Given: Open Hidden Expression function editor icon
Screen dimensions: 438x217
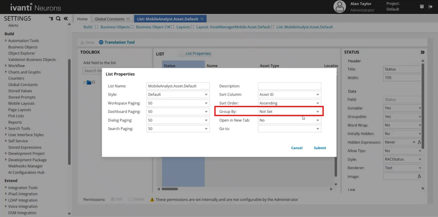Looking at the screenshot, I should [419, 142].
